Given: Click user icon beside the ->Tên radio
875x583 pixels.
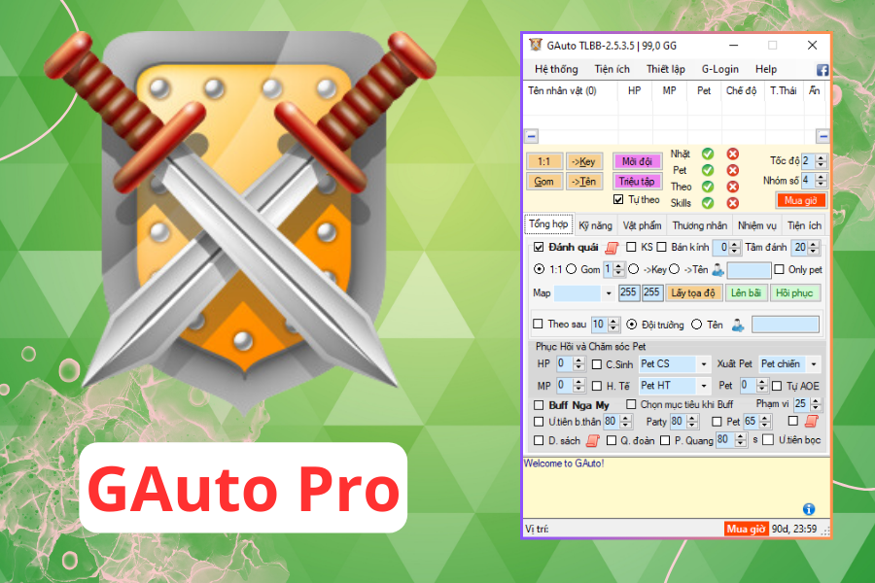Looking at the screenshot, I should pos(717,270).
